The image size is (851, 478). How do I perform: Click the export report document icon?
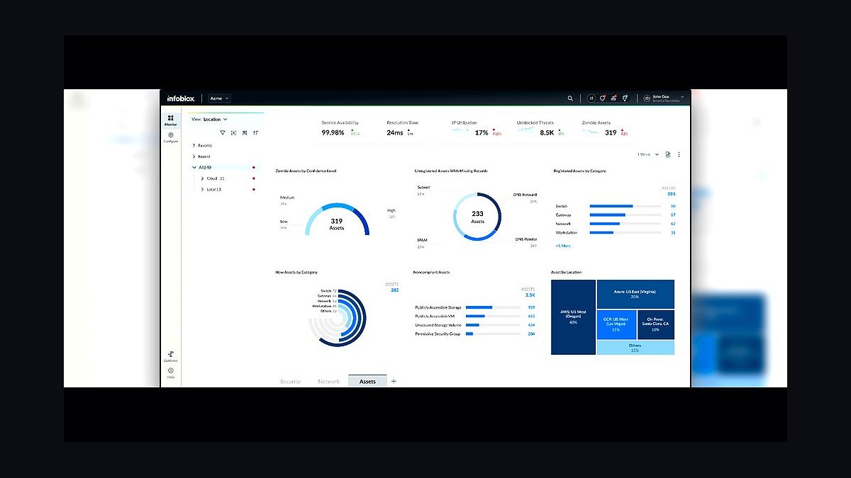click(668, 154)
